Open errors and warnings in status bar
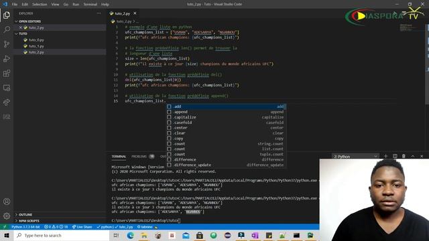 click(x=56, y=227)
